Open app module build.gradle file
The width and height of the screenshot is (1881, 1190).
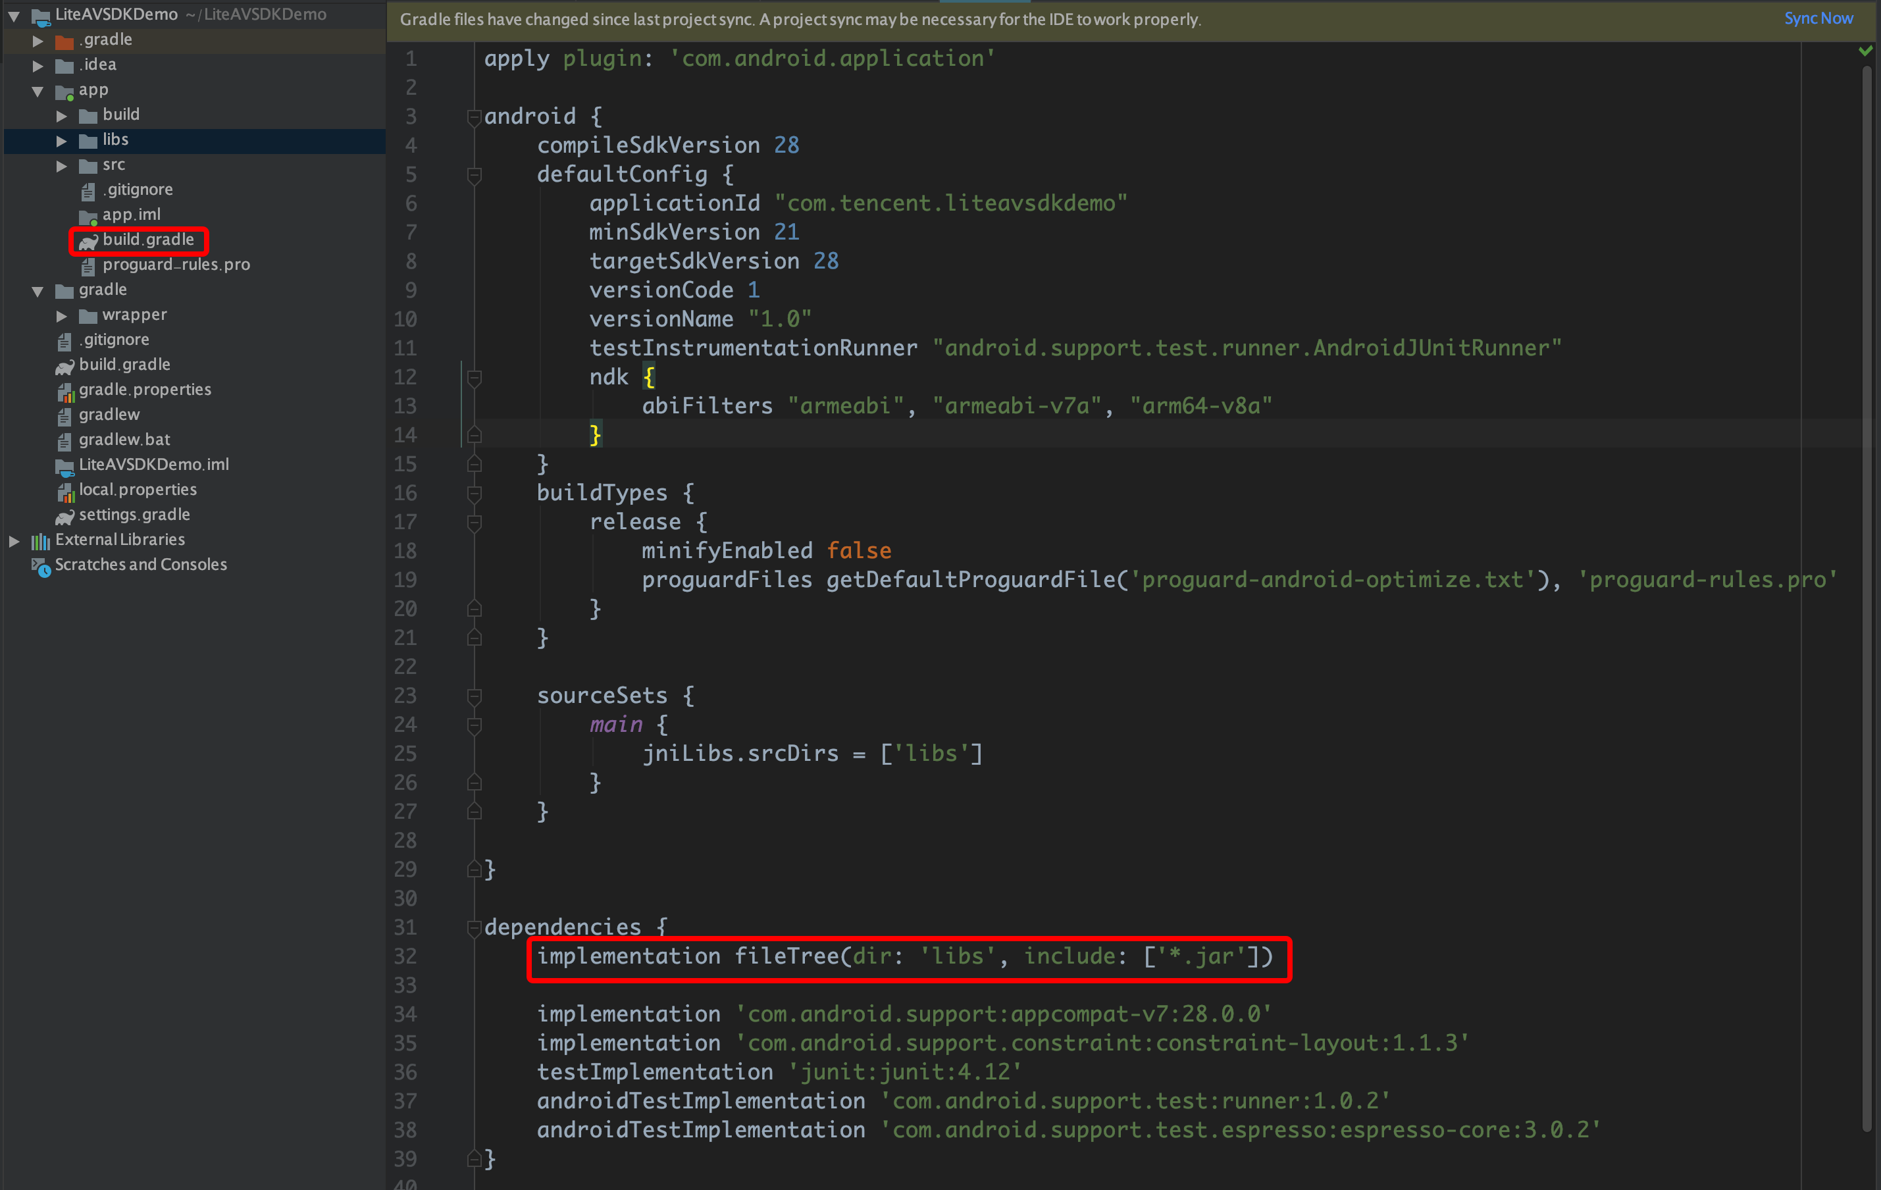[147, 240]
